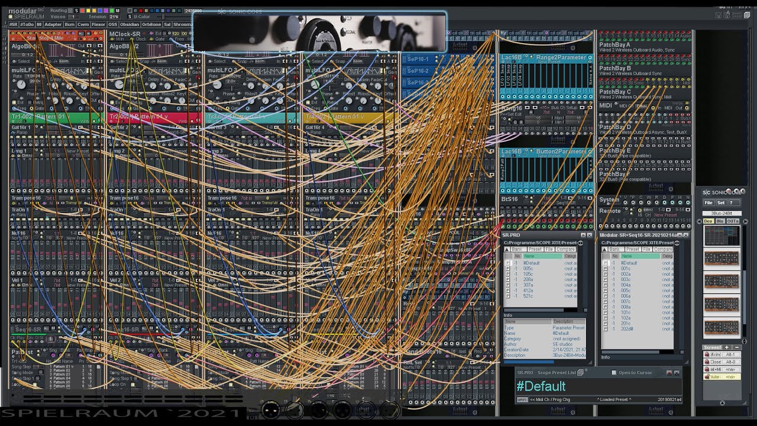Click lock icon beside Close screenset
This screenshot has height=426, width=757.
(x=707, y=362)
